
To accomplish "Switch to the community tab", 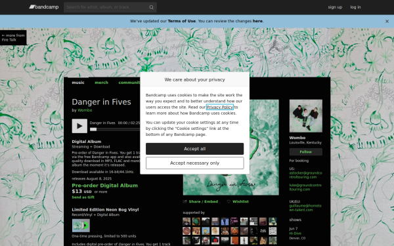I will point(129,83).
